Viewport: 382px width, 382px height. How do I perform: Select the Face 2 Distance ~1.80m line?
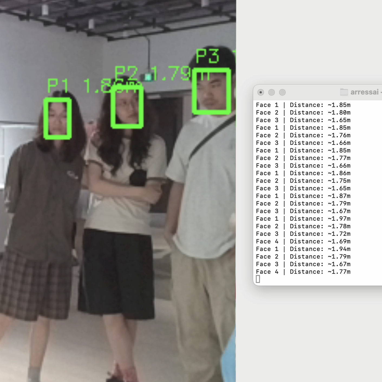click(303, 113)
